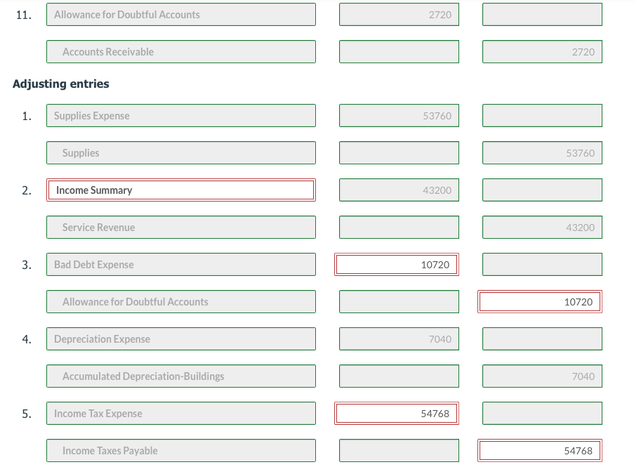Click the Bad Debt Expense account field

tap(181, 265)
